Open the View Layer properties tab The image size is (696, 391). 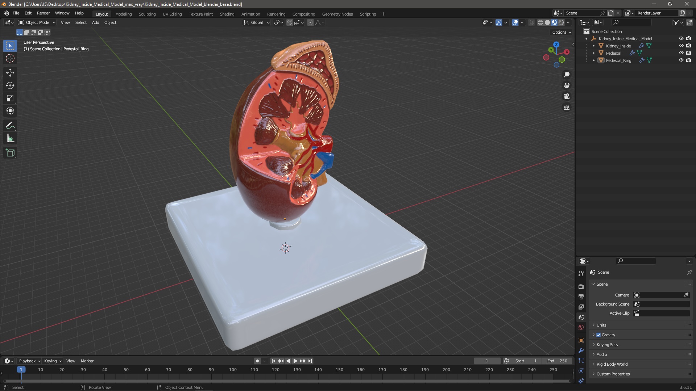(x=581, y=307)
